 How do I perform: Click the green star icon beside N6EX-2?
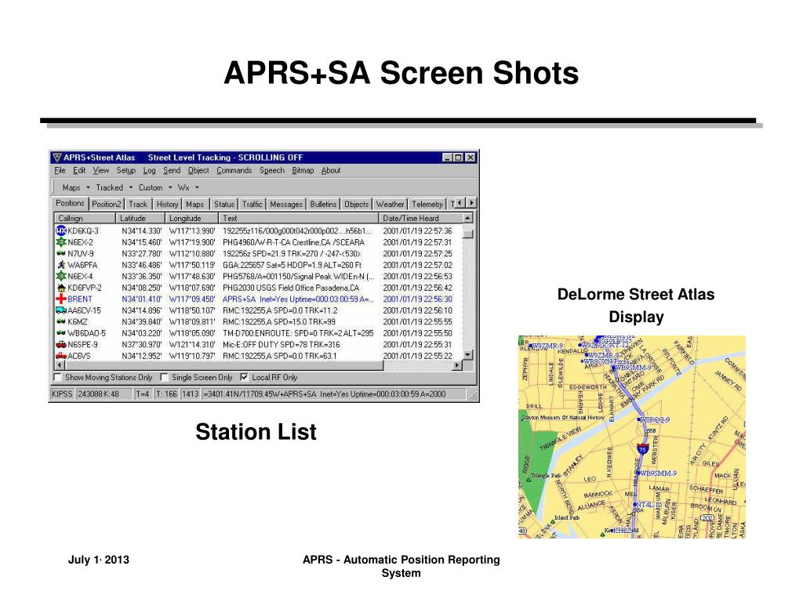[61, 242]
